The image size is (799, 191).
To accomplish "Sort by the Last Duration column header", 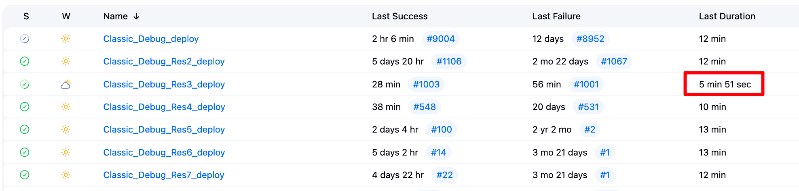I will coord(727,16).
